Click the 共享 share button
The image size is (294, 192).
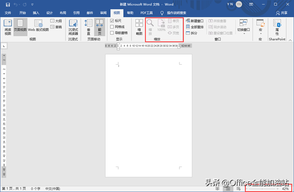point(282,13)
